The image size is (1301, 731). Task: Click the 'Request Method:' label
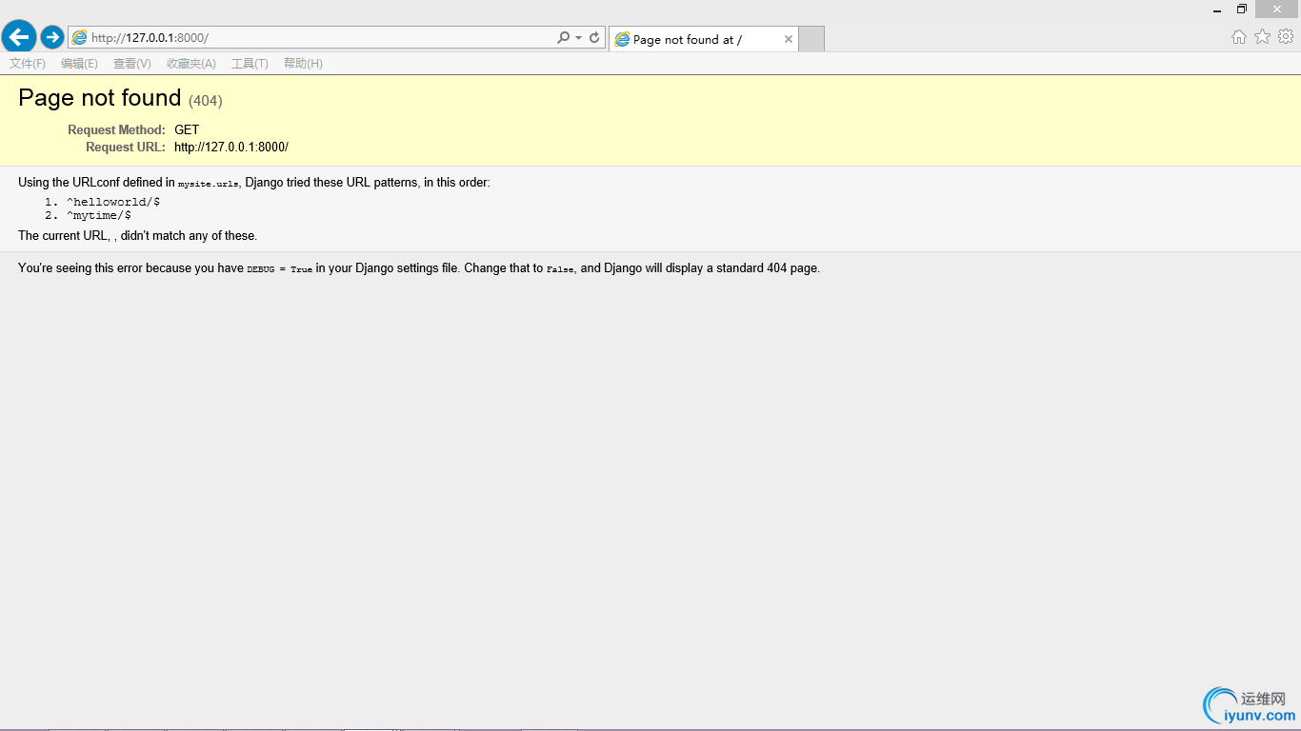click(116, 129)
